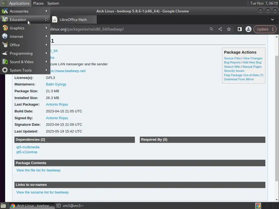Viewport: 279px width, 209px height.
Task: Open the View Changes link
Action: (x=253, y=58)
